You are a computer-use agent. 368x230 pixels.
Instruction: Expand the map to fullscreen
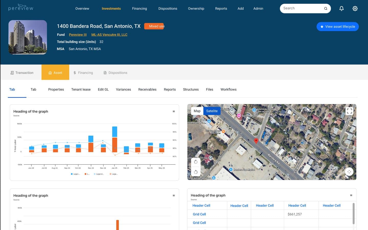click(x=349, y=111)
